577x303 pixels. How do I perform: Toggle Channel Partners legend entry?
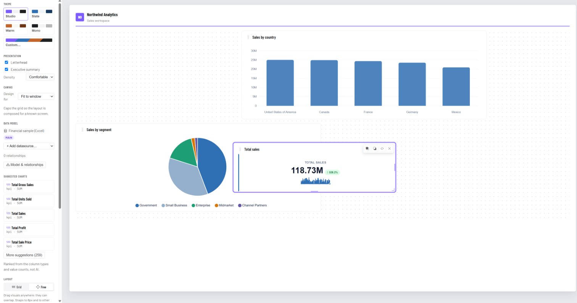click(252, 205)
